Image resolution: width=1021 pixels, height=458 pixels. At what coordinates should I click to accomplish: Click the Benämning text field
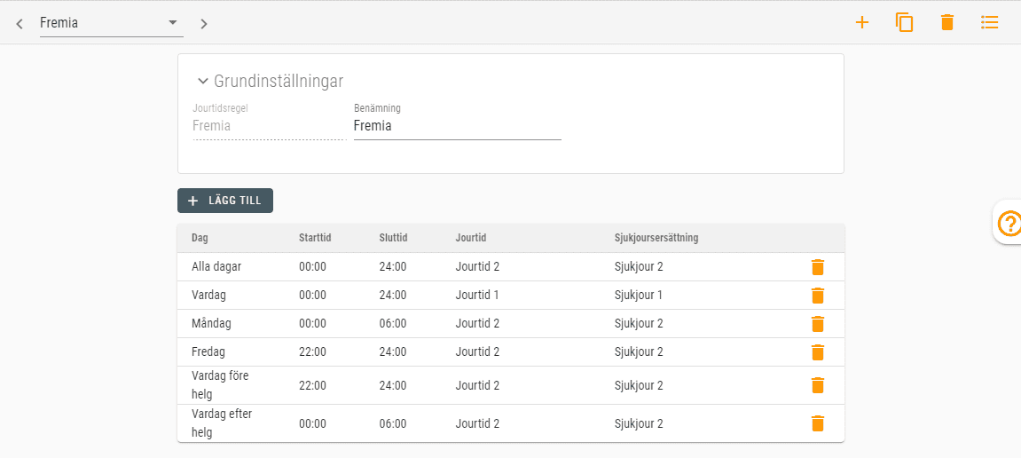[x=457, y=127]
